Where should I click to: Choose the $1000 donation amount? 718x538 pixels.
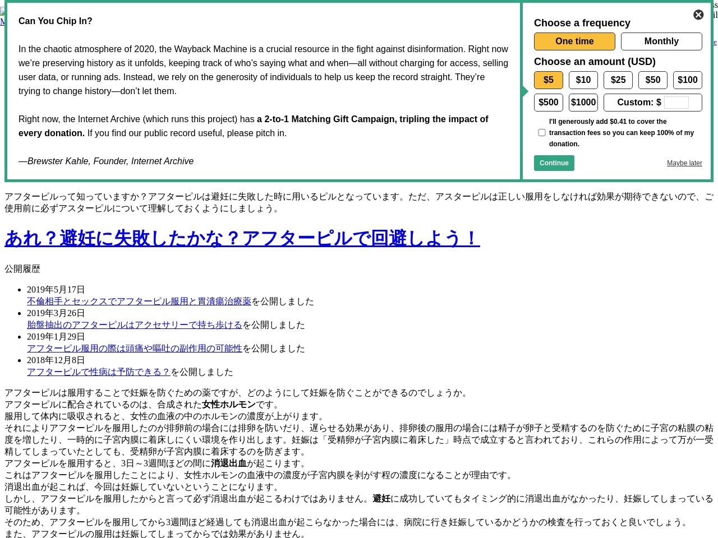(583, 103)
